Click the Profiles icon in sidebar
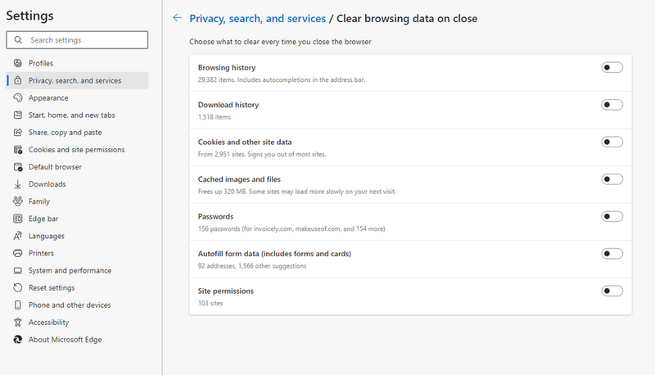This screenshot has height=375, width=655. pos(18,63)
